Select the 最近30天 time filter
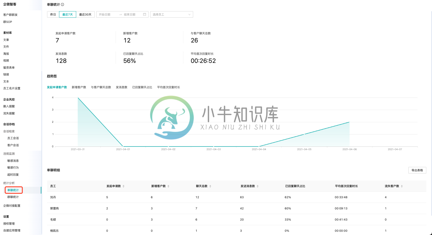Screen dimensions: 432x235 click(85, 14)
